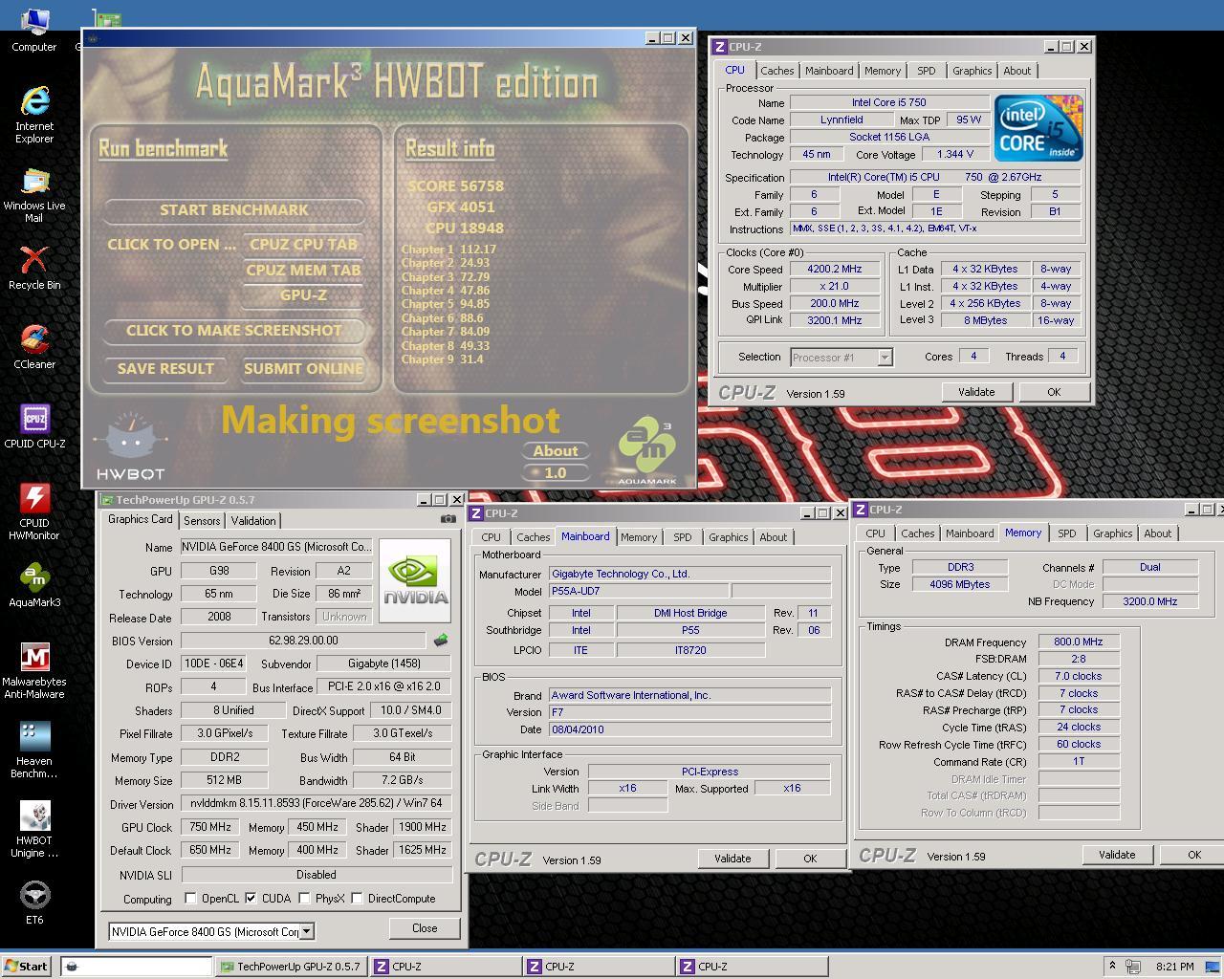Click the GPU-Z button in AquaMark
This screenshot has width=1224, height=979.
pos(303,295)
